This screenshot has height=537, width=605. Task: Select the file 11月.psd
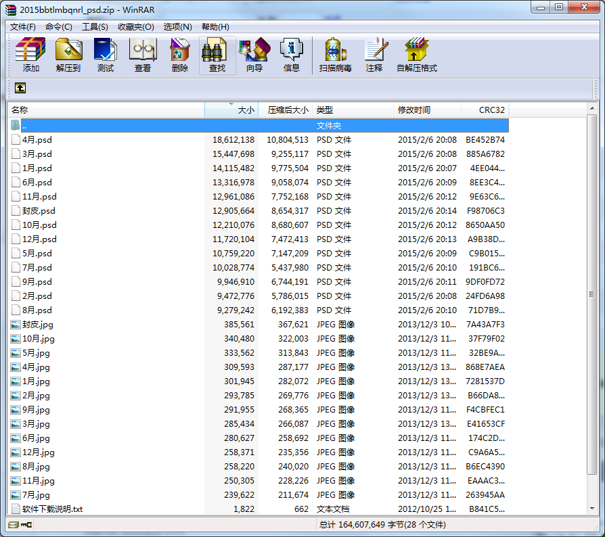click(39, 197)
